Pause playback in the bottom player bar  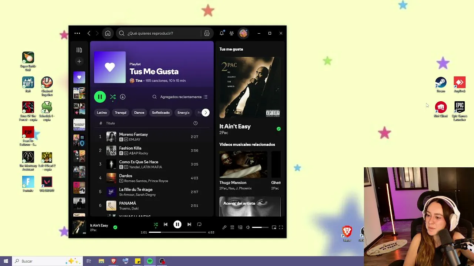click(x=177, y=225)
